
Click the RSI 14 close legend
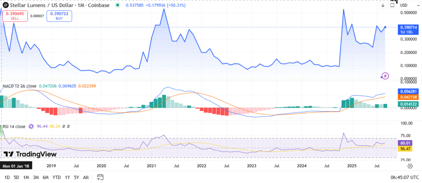[x=14, y=126]
